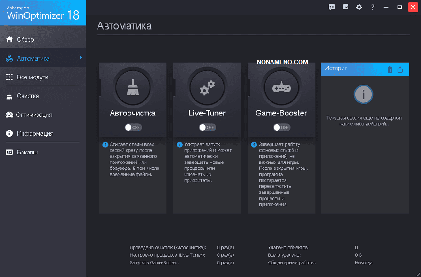Delete history using the trash icon
421x277 pixels.
tap(390, 69)
